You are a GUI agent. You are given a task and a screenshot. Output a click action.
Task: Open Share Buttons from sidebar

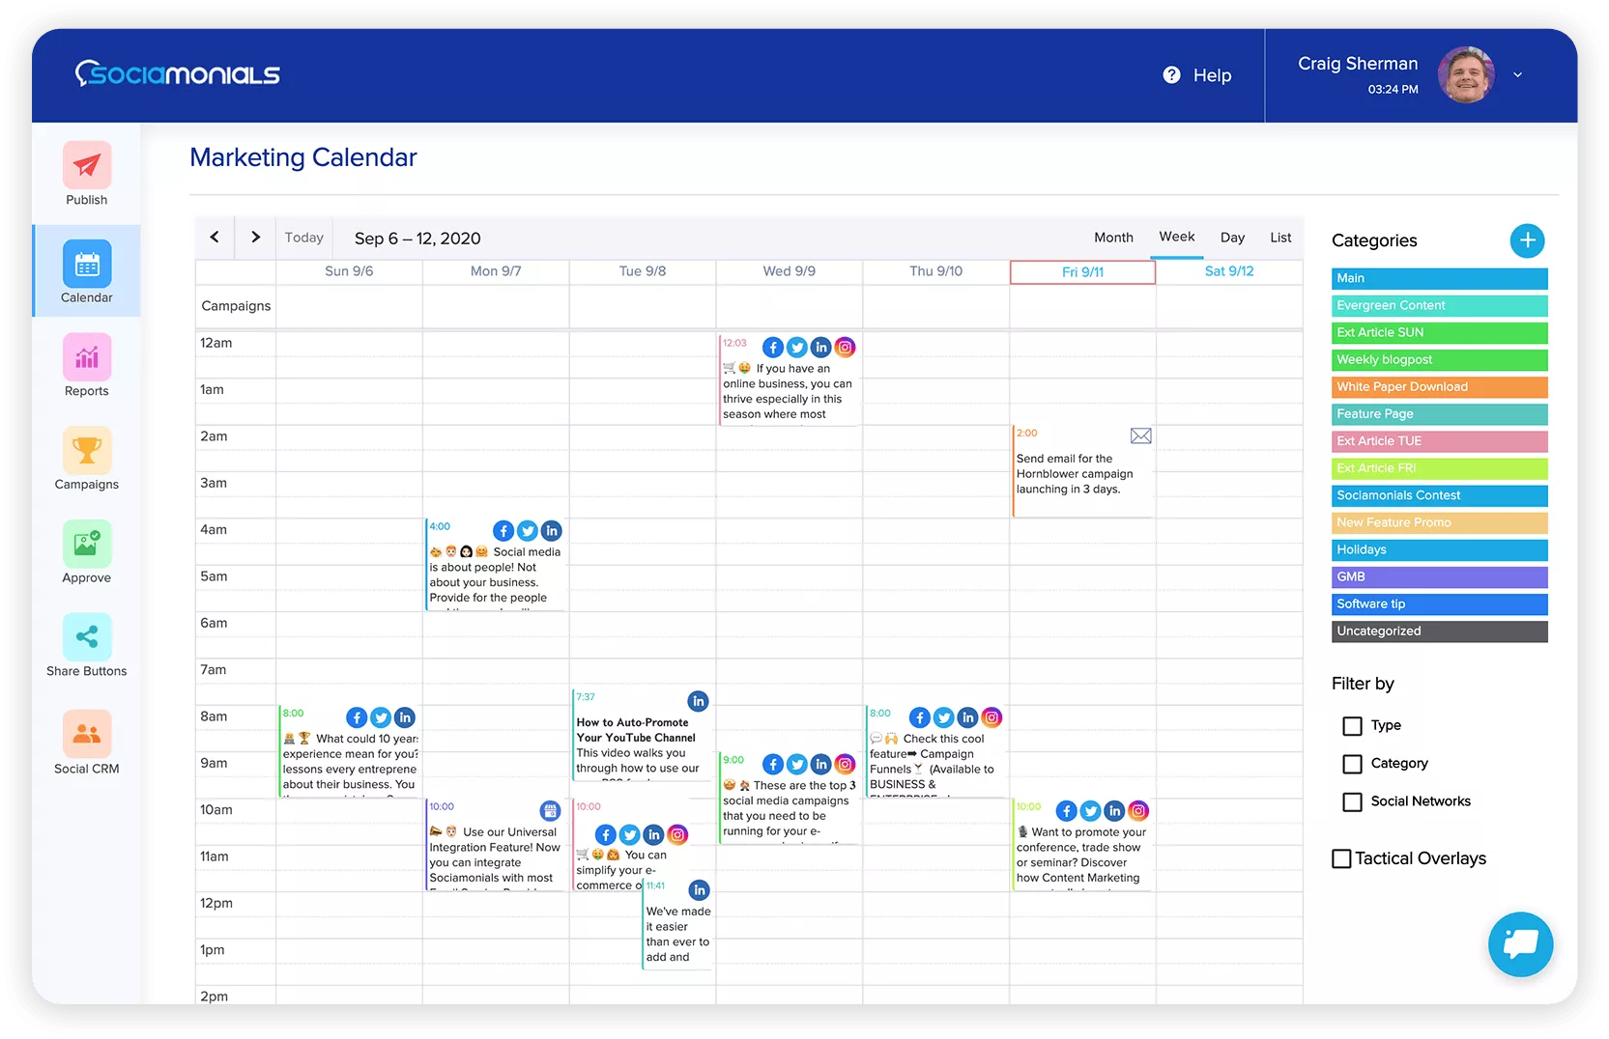[87, 637]
